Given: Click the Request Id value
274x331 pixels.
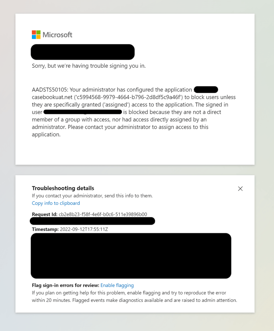Looking at the screenshot, I should (x=103, y=214).
